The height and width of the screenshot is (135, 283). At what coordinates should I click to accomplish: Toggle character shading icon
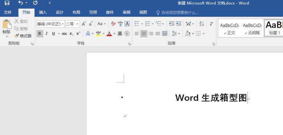point(120,33)
